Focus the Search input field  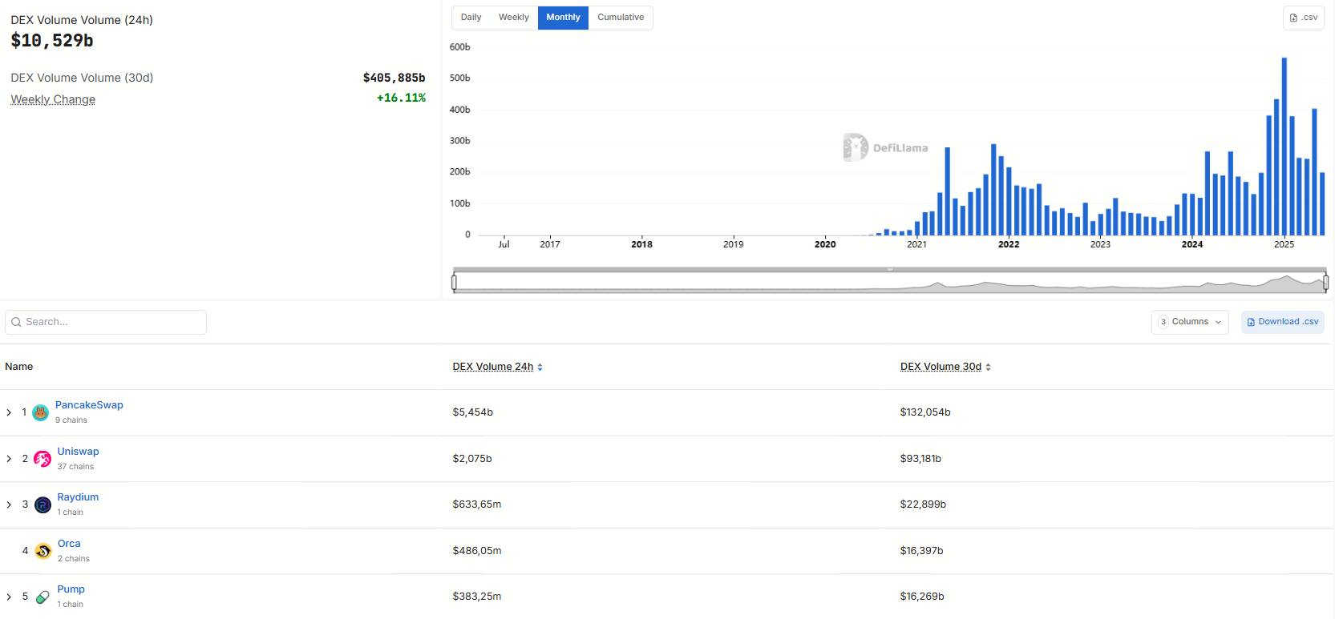click(x=106, y=322)
